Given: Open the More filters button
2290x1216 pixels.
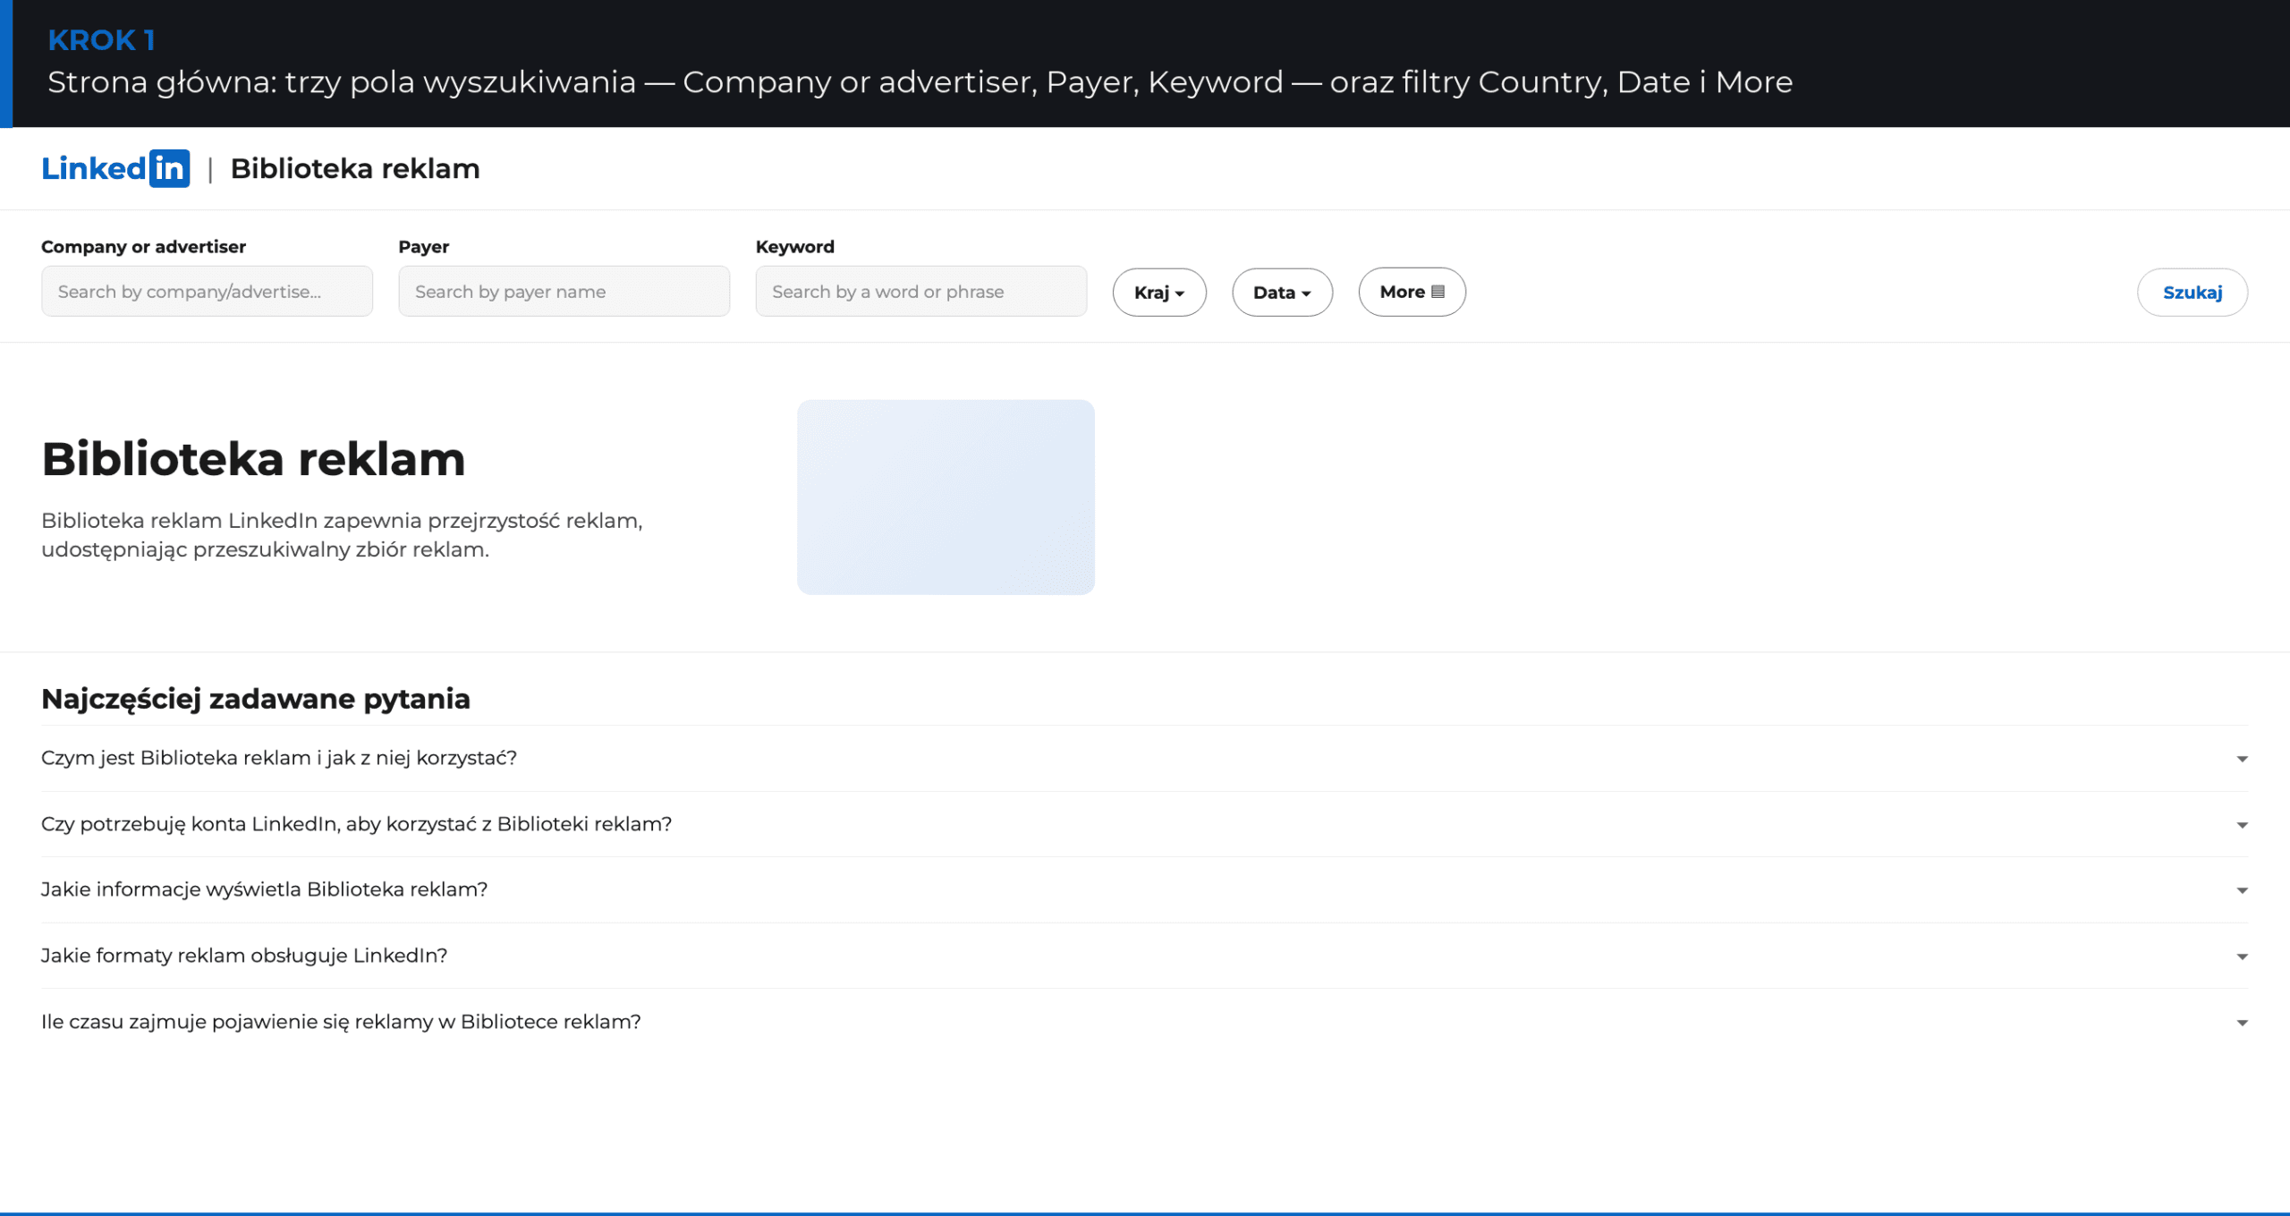Looking at the screenshot, I should (x=1412, y=292).
